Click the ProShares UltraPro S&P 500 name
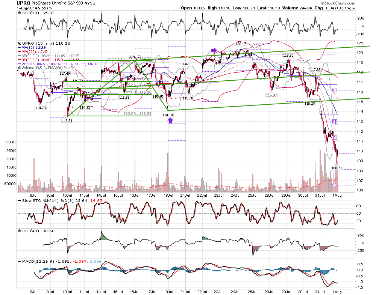376x295 pixels. [x=57, y=3]
